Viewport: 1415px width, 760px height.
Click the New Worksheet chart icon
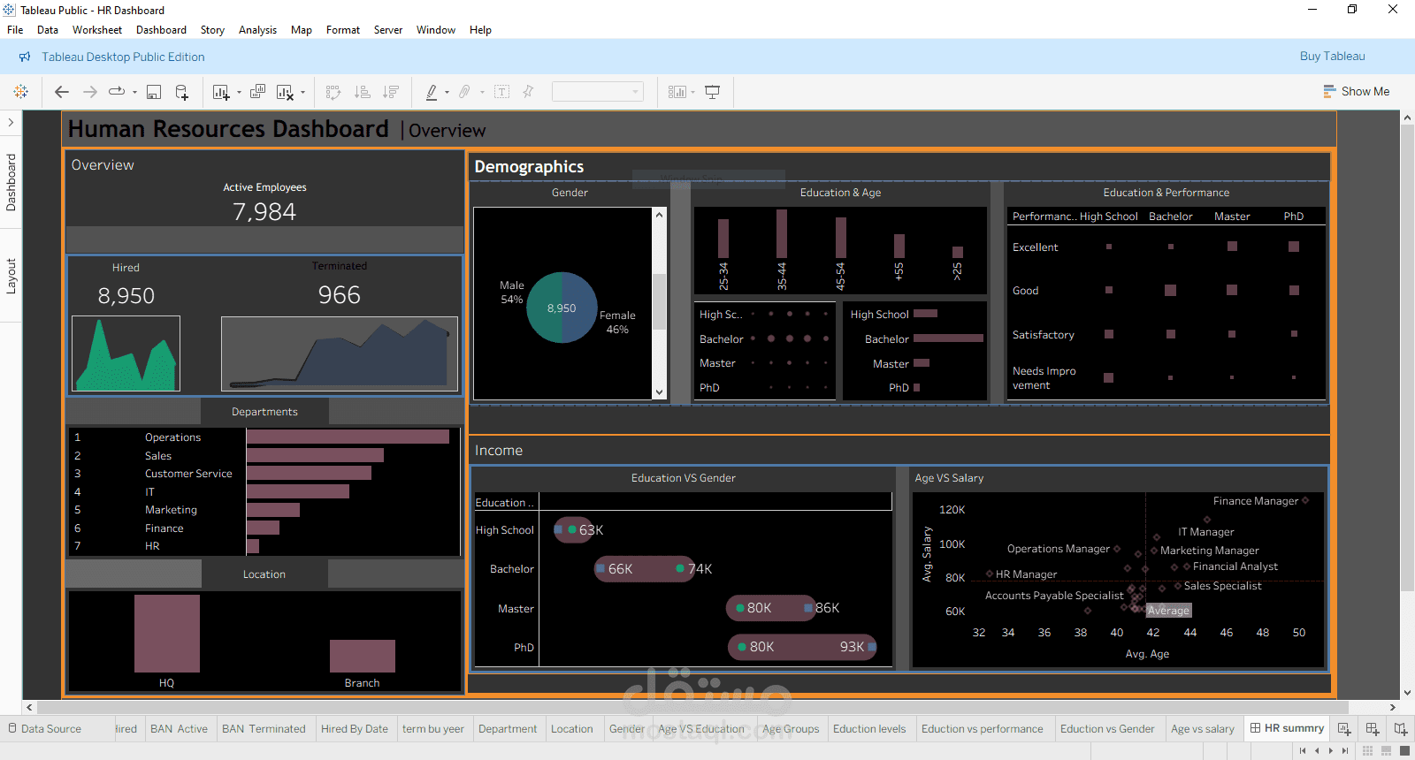click(x=221, y=92)
